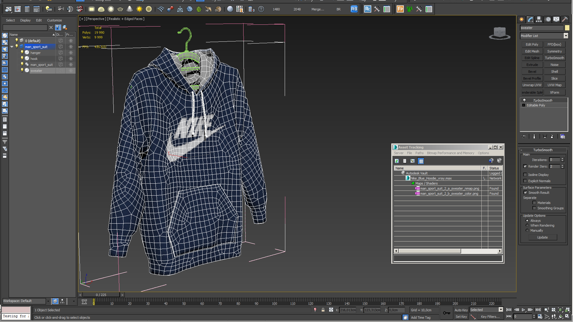Click the cone primitive toolbar icon
This screenshot has height=322, width=573.
[x=130, y=9]
